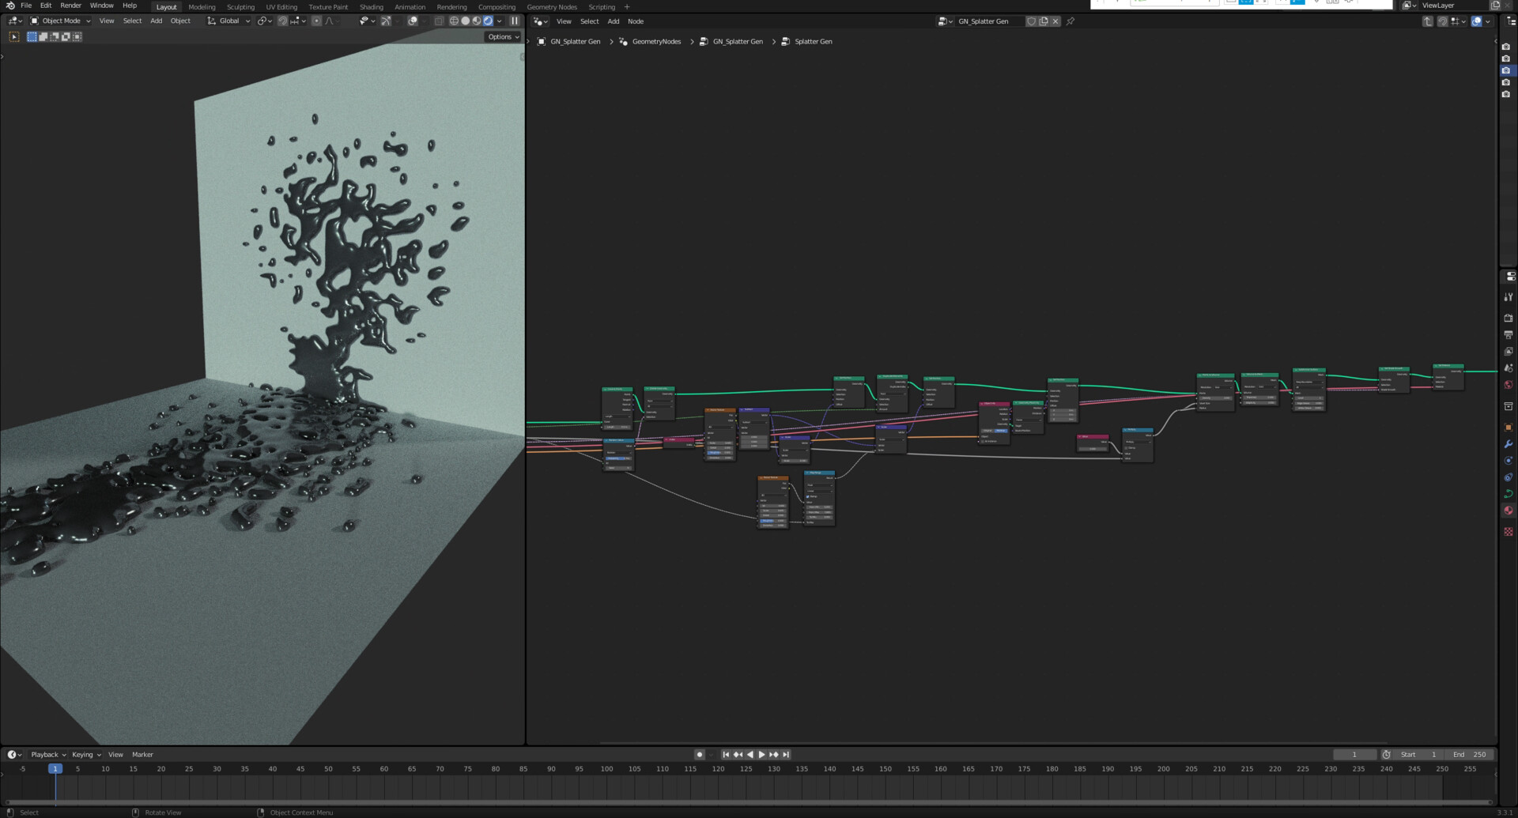1518x818 pixels.
Task: Select Solid viewport shading mode
Action: [466, 21]
